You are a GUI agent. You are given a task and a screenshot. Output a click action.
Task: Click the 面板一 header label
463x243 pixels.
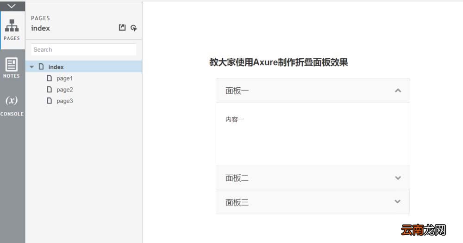[237, 91]
